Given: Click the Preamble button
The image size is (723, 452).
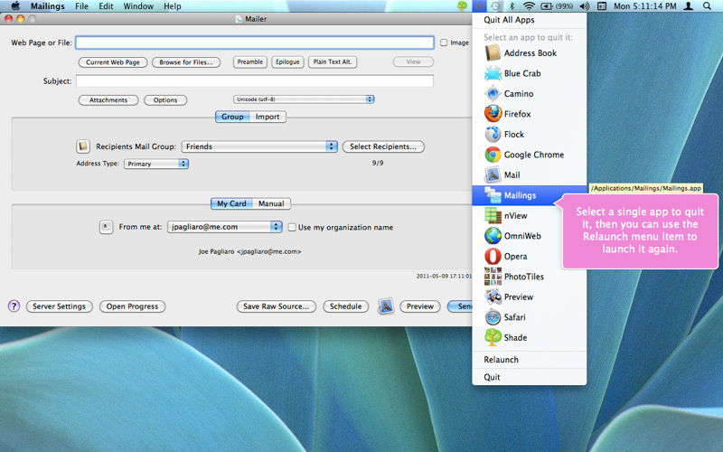Looking at the screenshot, I should [x=250, y=61].
